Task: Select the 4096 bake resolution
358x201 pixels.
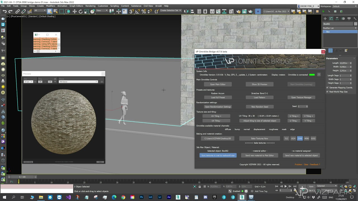Action: pos(307,138)
